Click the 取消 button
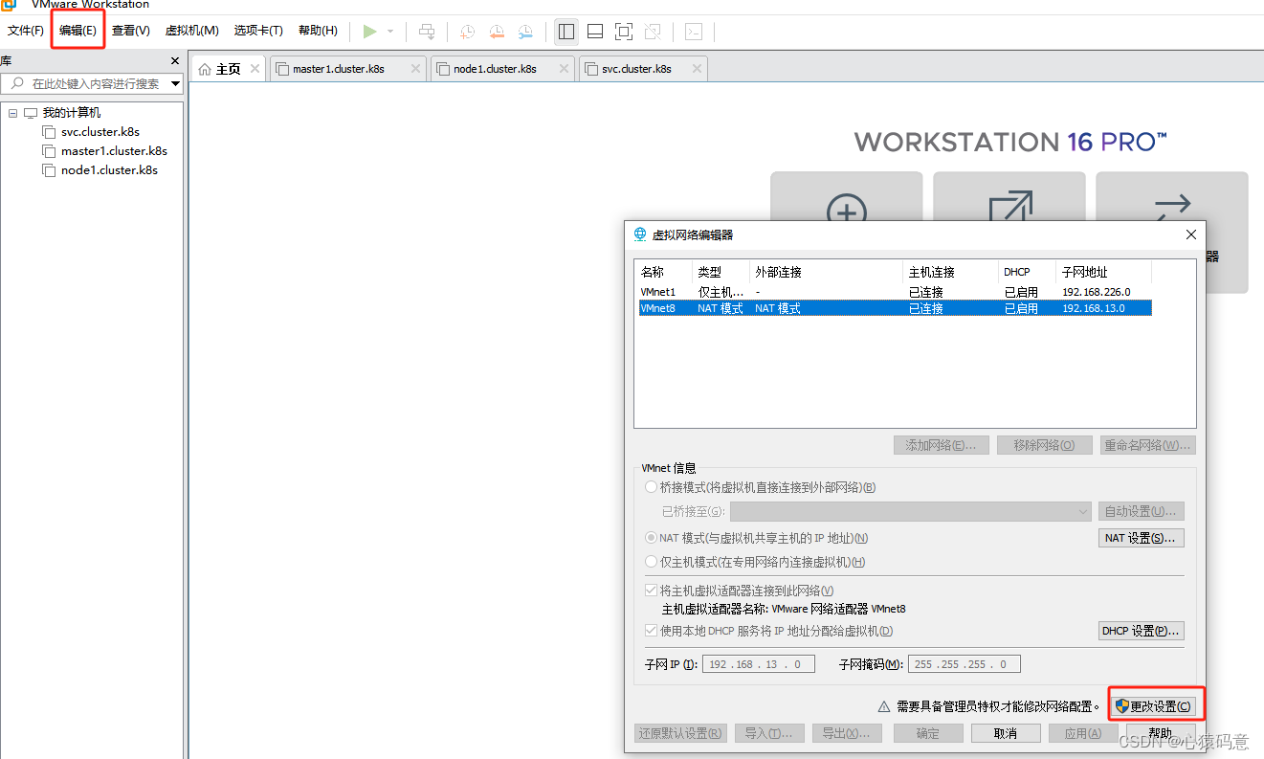This screenshot has height=759, width=1264. 1005,733
